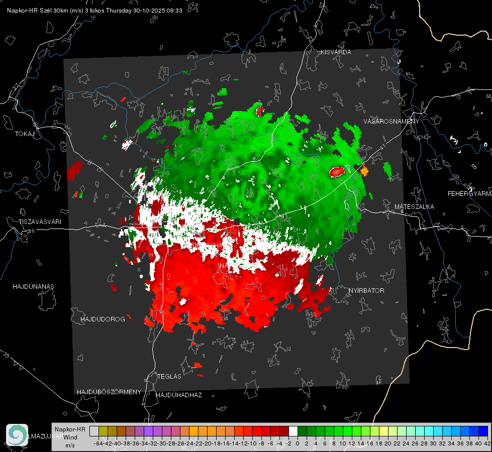Click the 42 value on the legend scale
Screen dimensions: 492x452
[x=487, y=443]
